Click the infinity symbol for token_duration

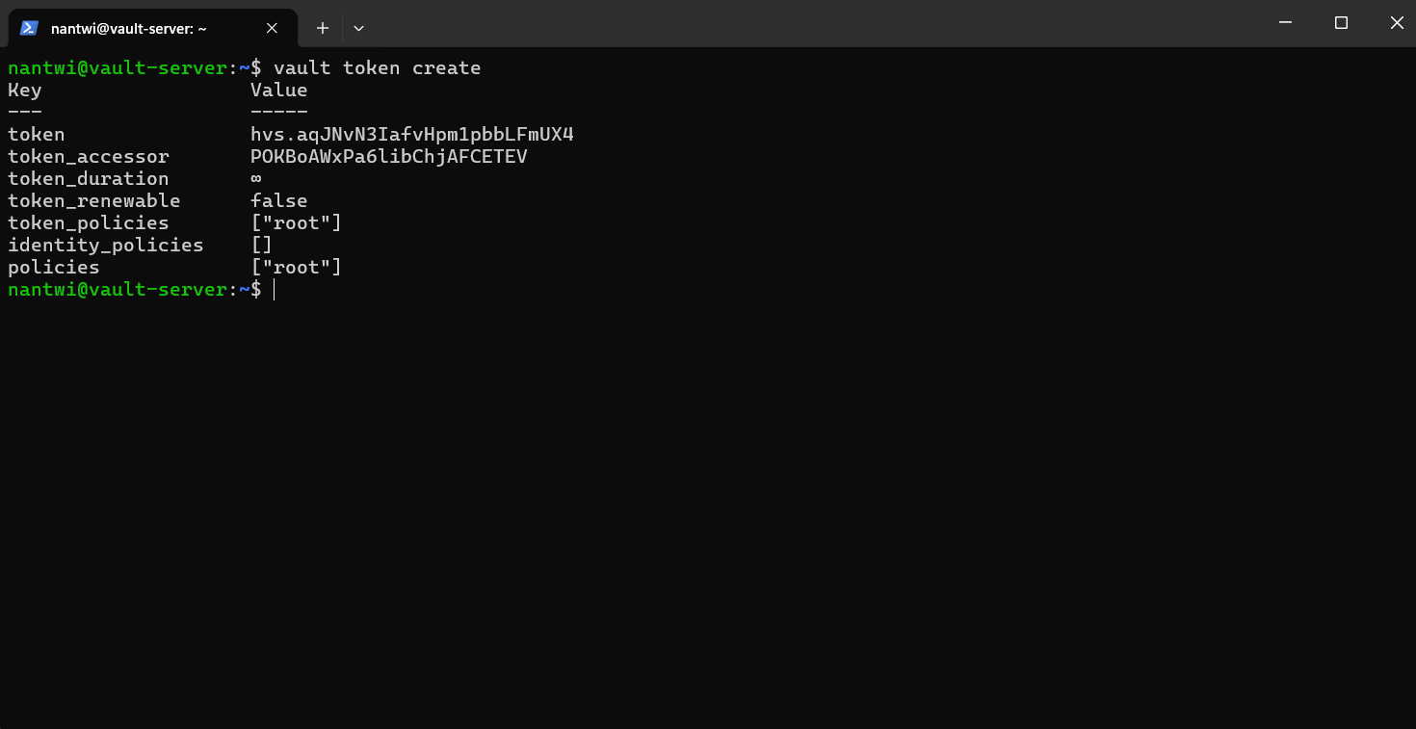click(x=254, y=178)
